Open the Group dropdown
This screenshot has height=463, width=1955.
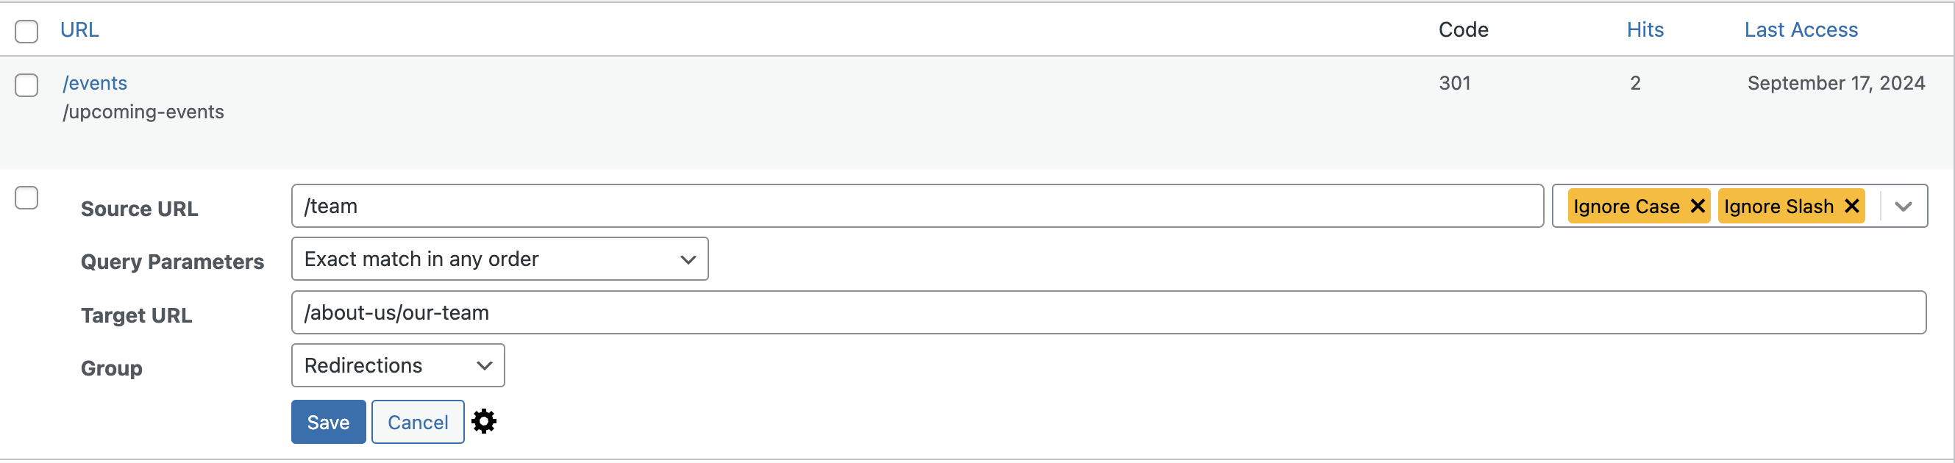click(398, 365)
